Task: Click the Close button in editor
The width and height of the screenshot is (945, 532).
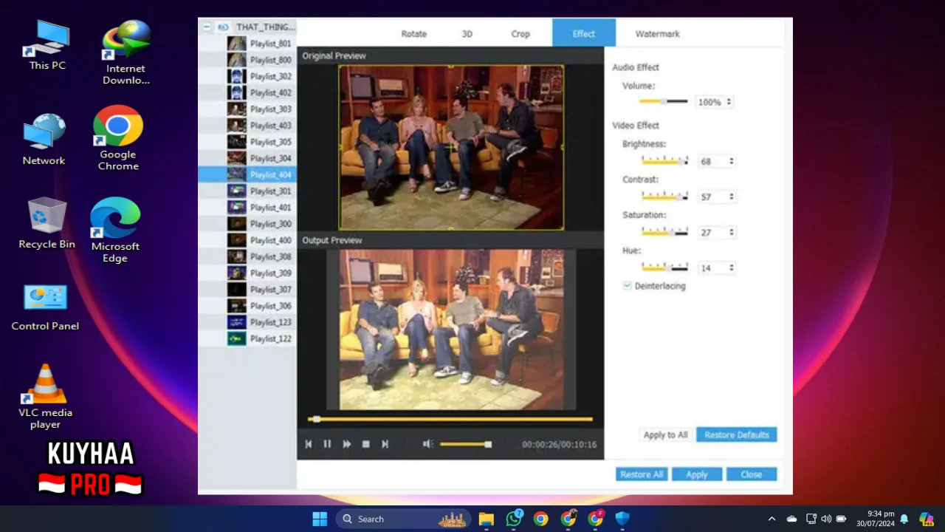Action: tap(752, 474)
